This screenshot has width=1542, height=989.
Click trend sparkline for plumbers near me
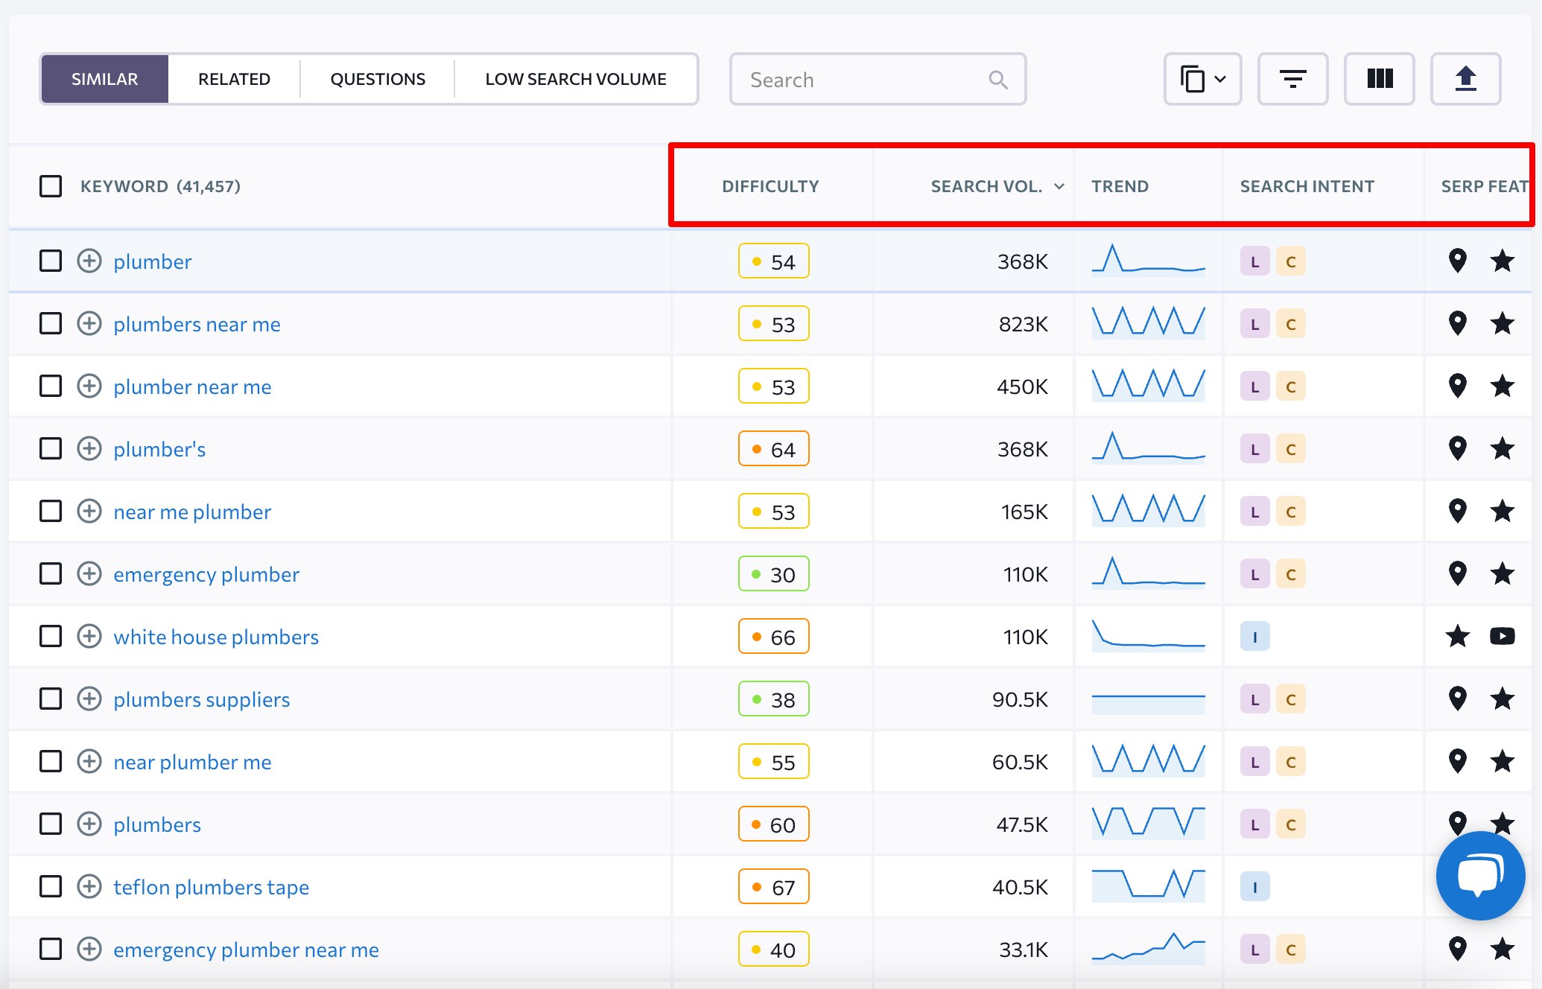pos(1149,322)
